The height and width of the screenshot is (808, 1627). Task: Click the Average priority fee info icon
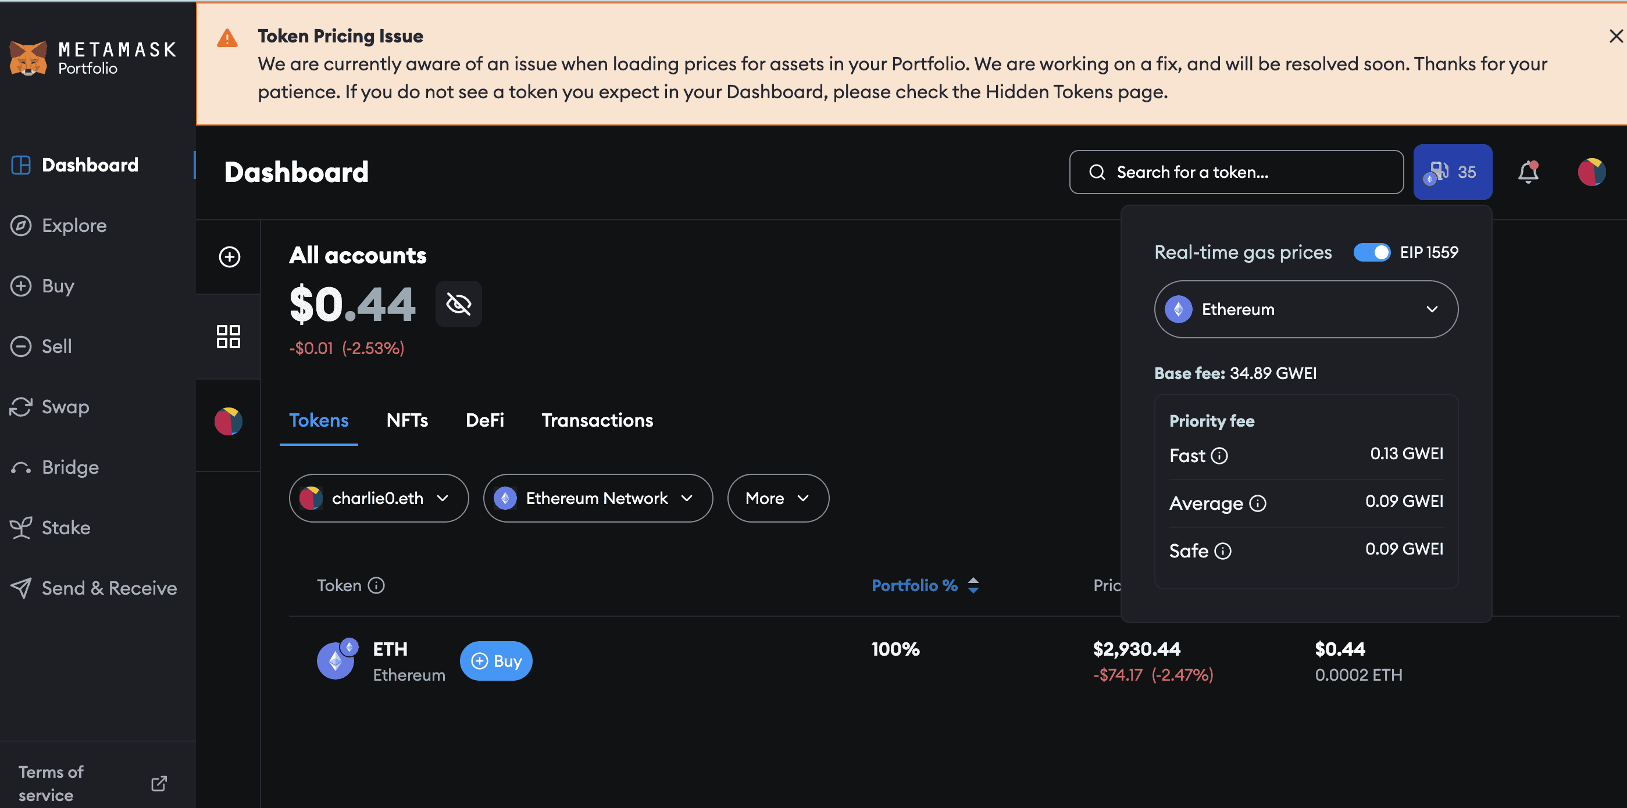coord(1258,504)
